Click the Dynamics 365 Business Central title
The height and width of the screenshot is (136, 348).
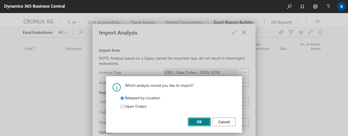point(35,6)
